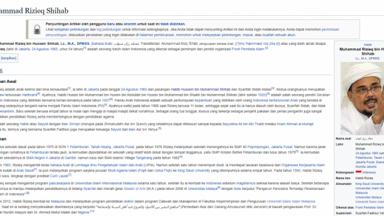Click 'Master of Arts' link

click(x=135, y=189)
